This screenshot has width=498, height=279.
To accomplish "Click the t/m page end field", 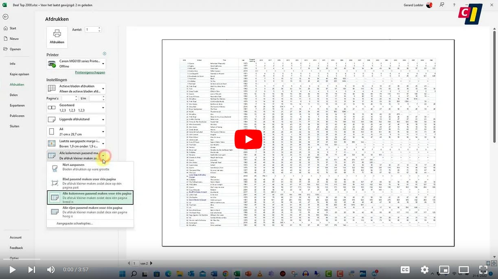I will click(x=96, y=98).
